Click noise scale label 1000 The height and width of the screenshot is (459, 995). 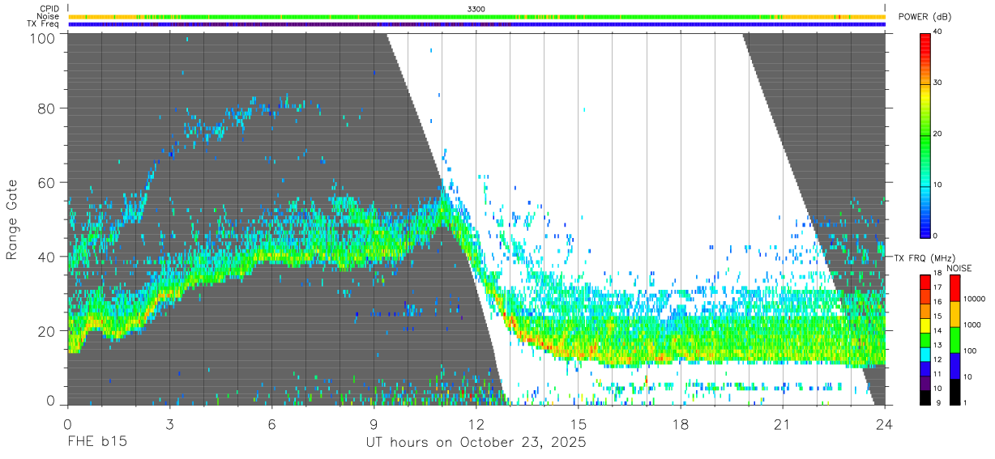972,325
